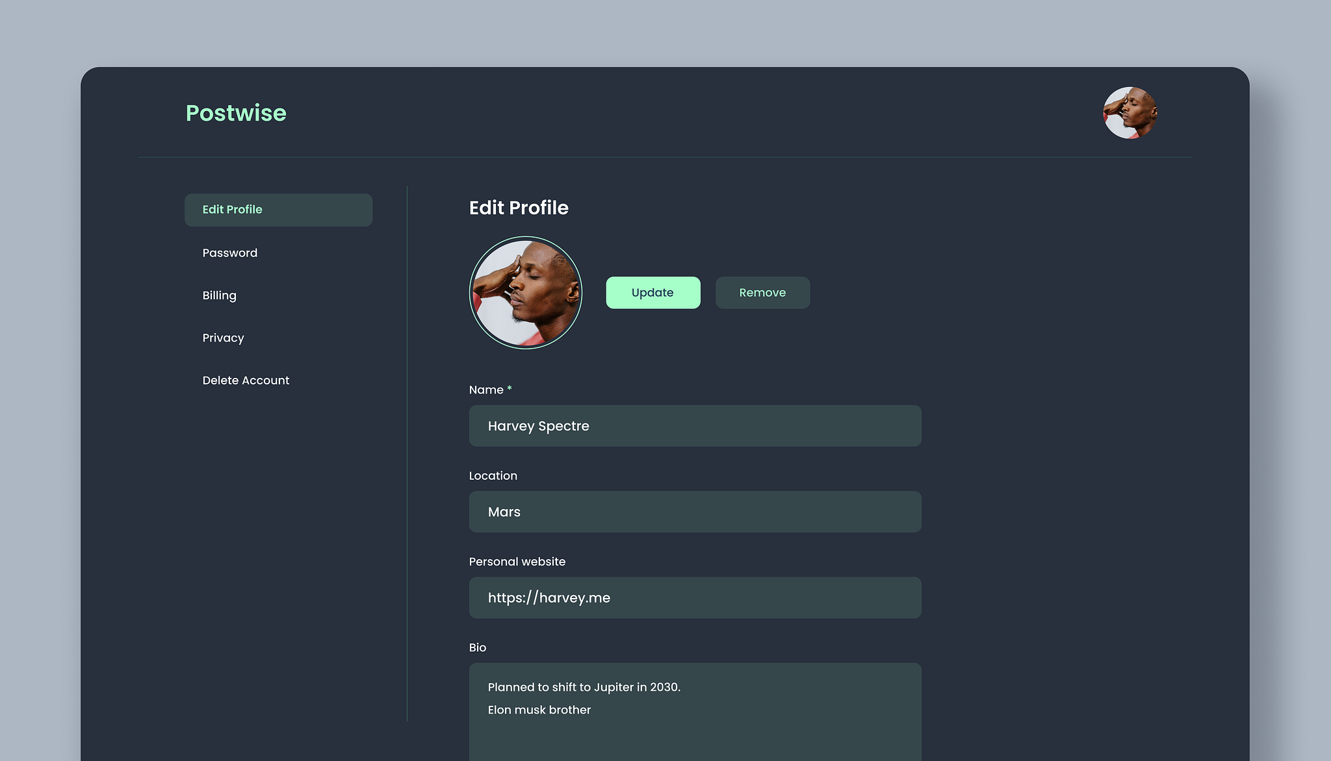Open the user avatar menu in header

click(1130, 113)
